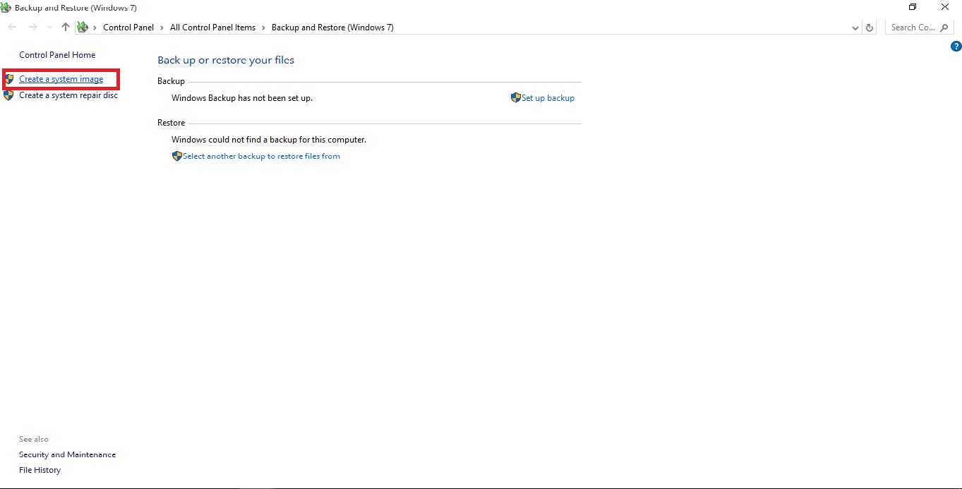Open Security and Maintenance
Image resolution: width=962 pixels, height=489 pixels.
pos(67,455)
